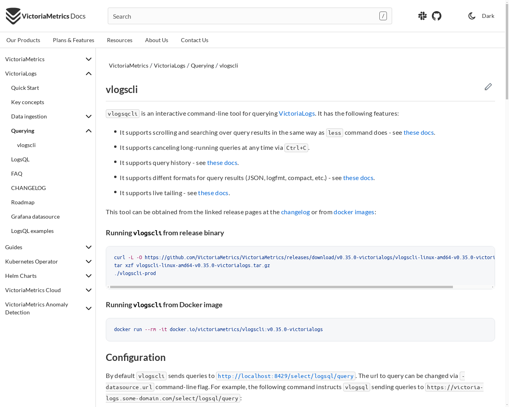Click VictoriaMetrics breadcrumb link
Image resolution: width=509 pixels, height=407 pixels.
128,66
